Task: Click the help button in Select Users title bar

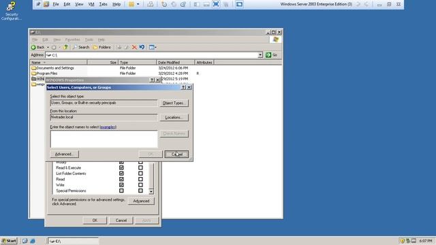Action: point(183,87)
